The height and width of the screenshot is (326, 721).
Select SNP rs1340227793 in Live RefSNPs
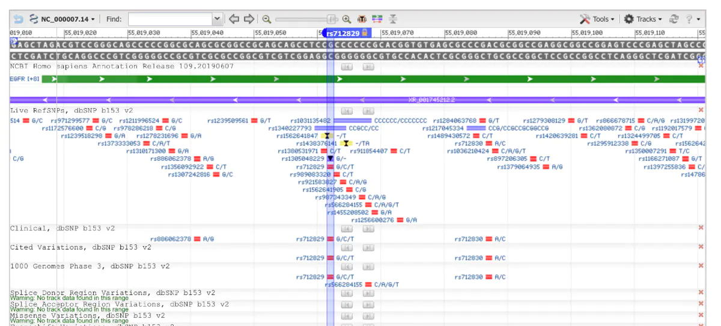pyautogui.click(x=290, y=128)
